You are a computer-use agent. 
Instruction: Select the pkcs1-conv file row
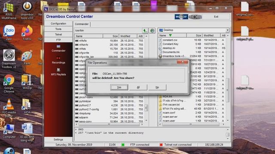(x=110, y=97)
